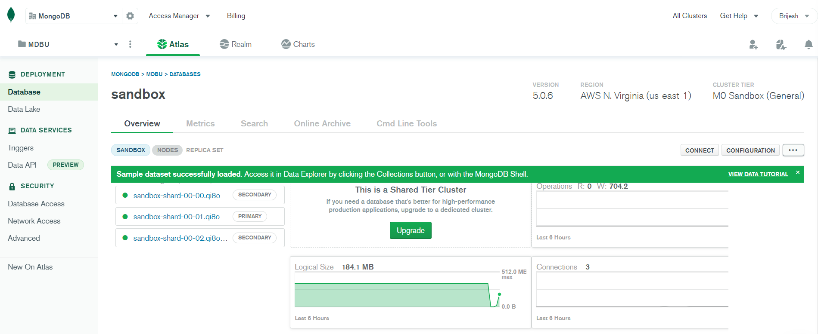Open the Brijesh user menu
Image resolution: width=818 pixels, height=334 pixels.
[793, 16]
